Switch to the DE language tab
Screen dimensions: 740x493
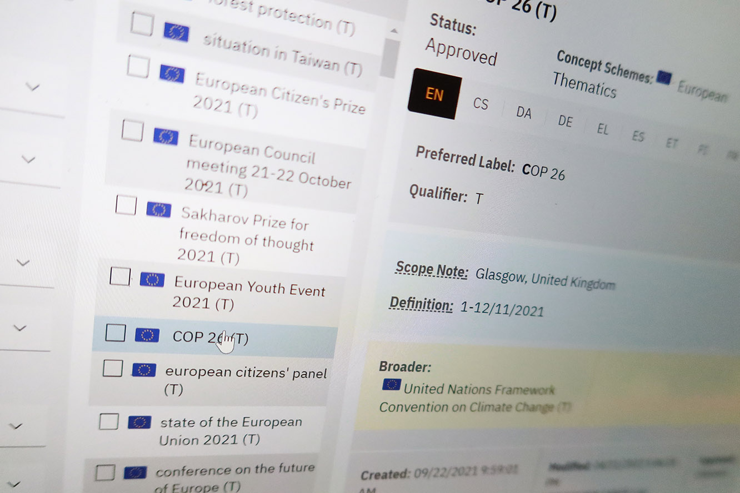pos(565,120)
